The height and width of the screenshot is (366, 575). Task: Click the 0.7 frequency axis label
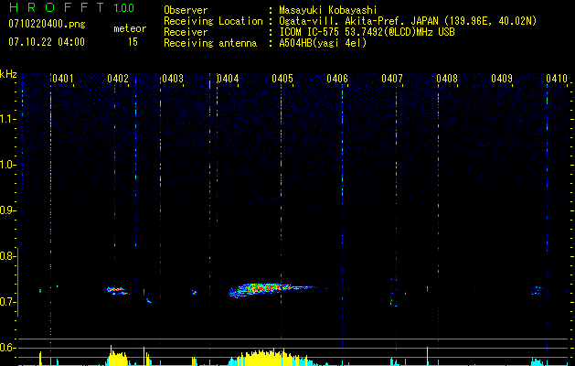[7, 302]
